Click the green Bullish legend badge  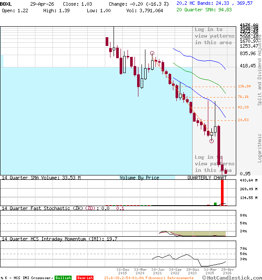[63, 278]
